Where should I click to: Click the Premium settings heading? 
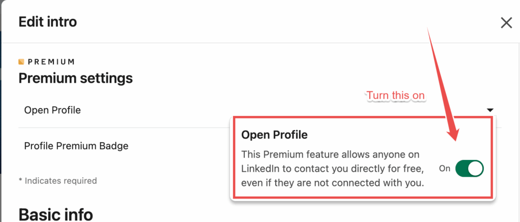pos(76,79)
